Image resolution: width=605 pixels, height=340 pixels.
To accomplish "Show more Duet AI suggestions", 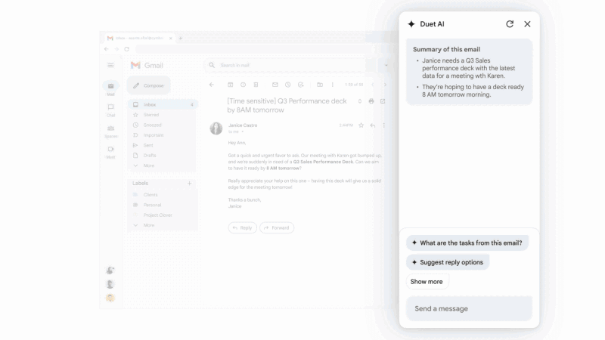I will (x=427, y=282).
